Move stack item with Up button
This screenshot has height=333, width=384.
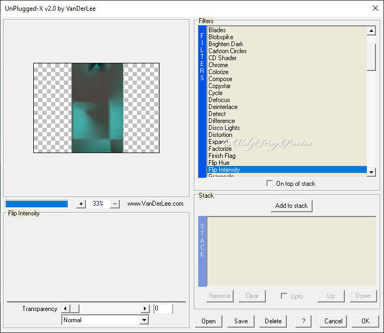pyautogui.click(x=331, y=296)
